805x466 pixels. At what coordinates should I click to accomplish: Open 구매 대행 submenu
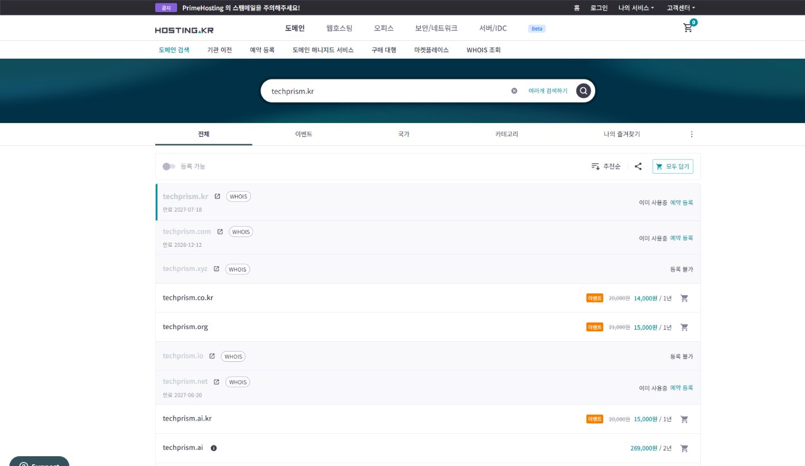[x=384, y=50]
